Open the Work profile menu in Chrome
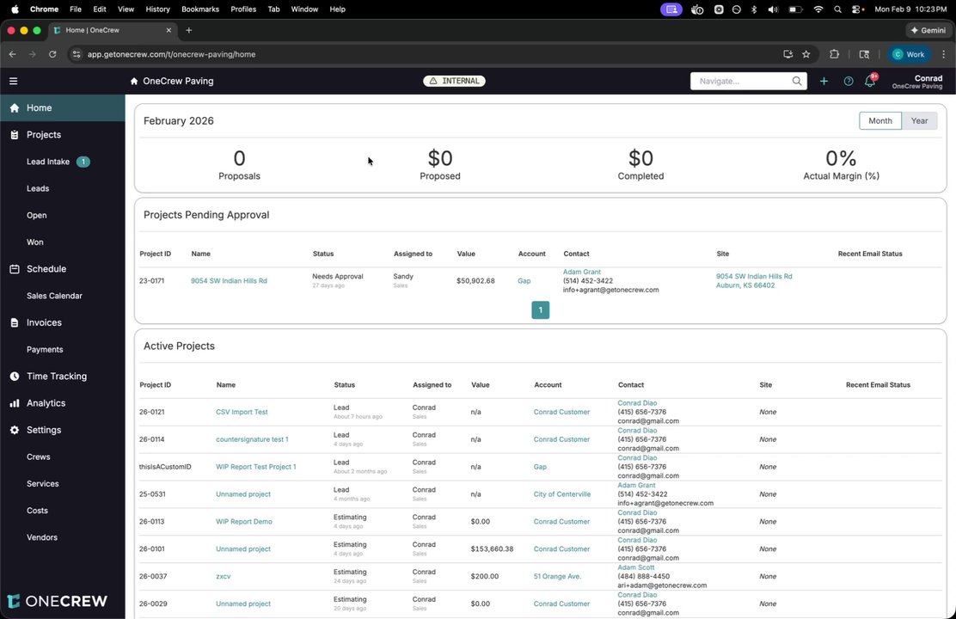The height and width of the screenshot is (619, 956). [x=909, y=54]
